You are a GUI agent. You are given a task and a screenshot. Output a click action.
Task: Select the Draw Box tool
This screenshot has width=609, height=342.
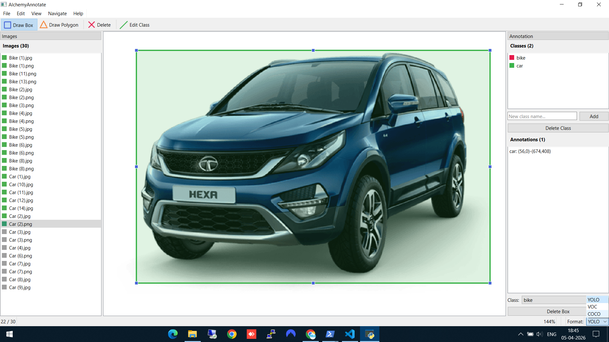coord(19,25)
